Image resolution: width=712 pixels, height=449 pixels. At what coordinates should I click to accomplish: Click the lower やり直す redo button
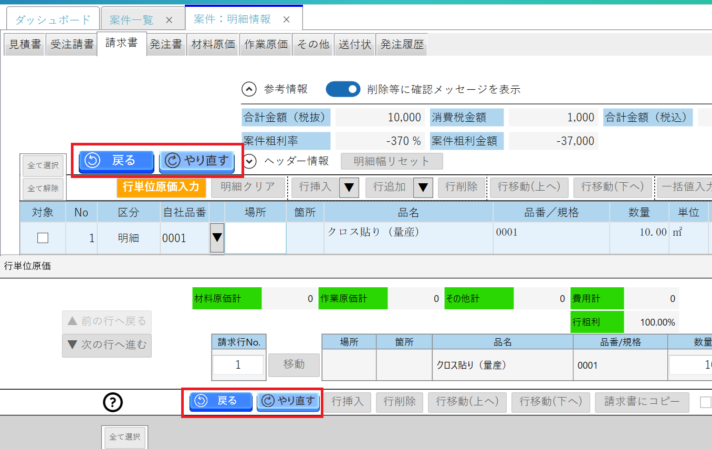(288, 401)
